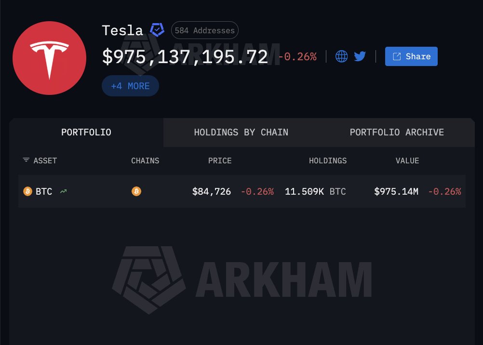Open the filter icon beside Asset header
This screenshot has width=483, height=345.
pos(26,160)
